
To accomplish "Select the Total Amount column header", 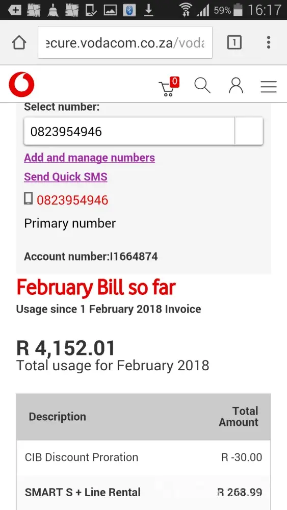I will coord(239,417).
